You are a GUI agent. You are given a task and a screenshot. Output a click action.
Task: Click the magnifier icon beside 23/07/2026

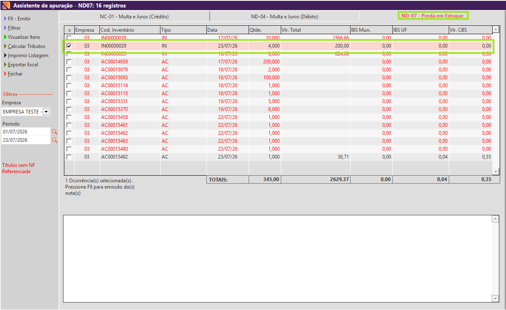click(x=54, y=140)
